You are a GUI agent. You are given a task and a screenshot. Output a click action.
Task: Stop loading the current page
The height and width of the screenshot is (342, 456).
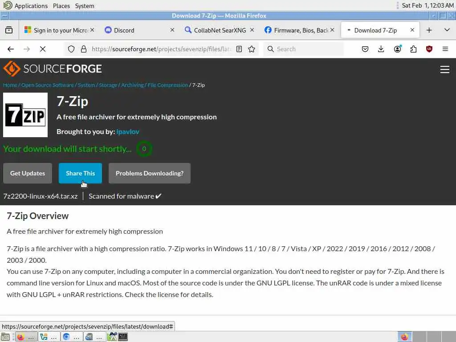(x=42, y=49)
